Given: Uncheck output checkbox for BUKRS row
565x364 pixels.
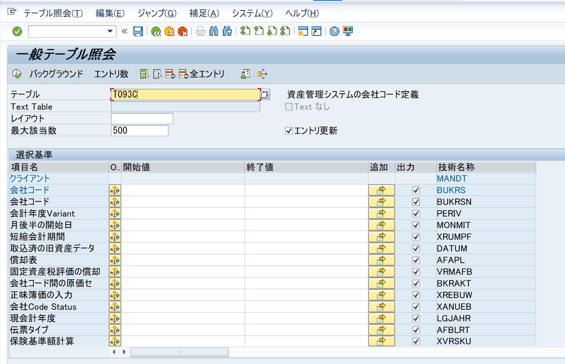Looking at the screenshot, I should click(x=416, y=190).
